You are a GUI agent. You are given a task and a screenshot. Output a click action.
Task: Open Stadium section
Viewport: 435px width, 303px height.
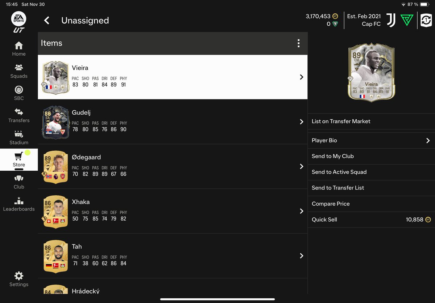click(19, 137)
